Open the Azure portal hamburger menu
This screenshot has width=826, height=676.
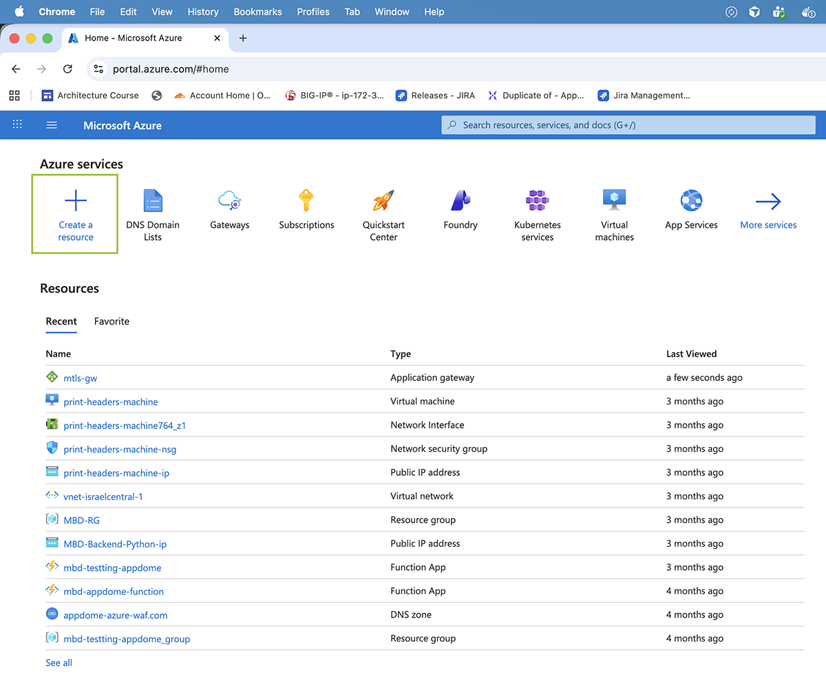[52, 125]
